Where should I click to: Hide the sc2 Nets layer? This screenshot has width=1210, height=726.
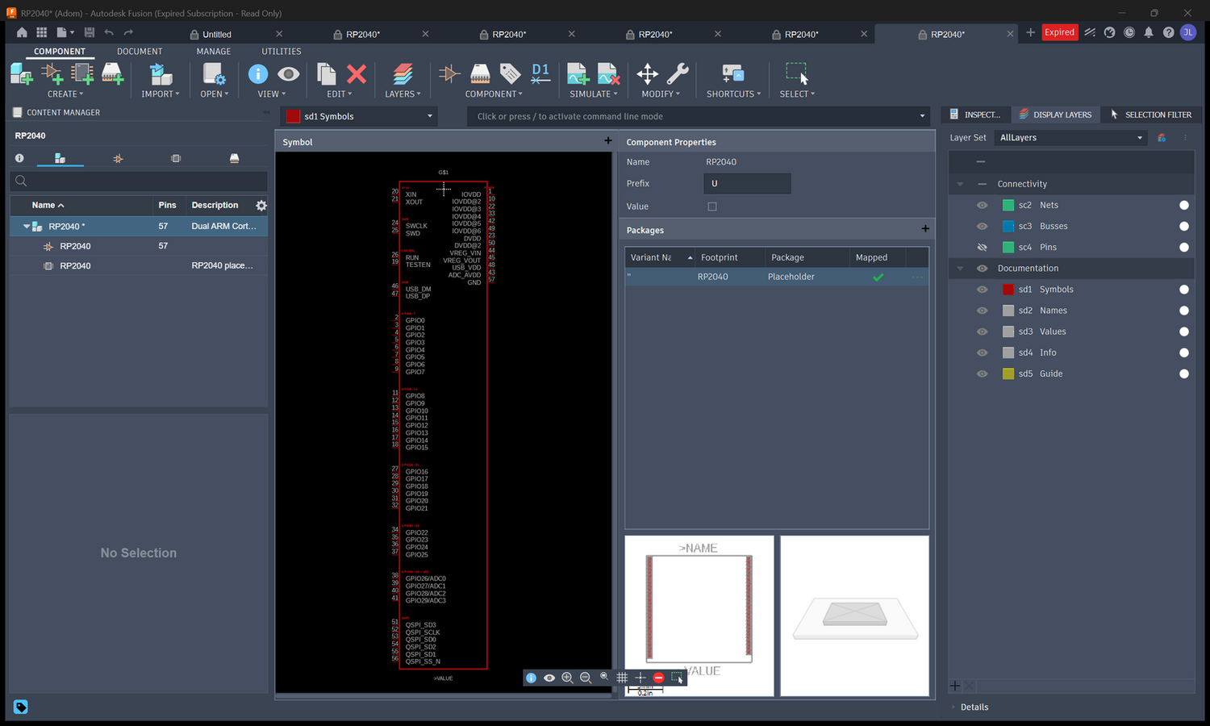[982, 205]
